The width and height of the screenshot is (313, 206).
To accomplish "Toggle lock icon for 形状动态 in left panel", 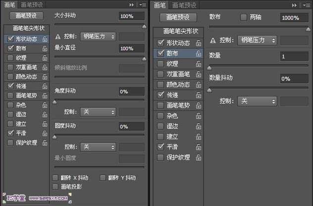I will point(45,39).
